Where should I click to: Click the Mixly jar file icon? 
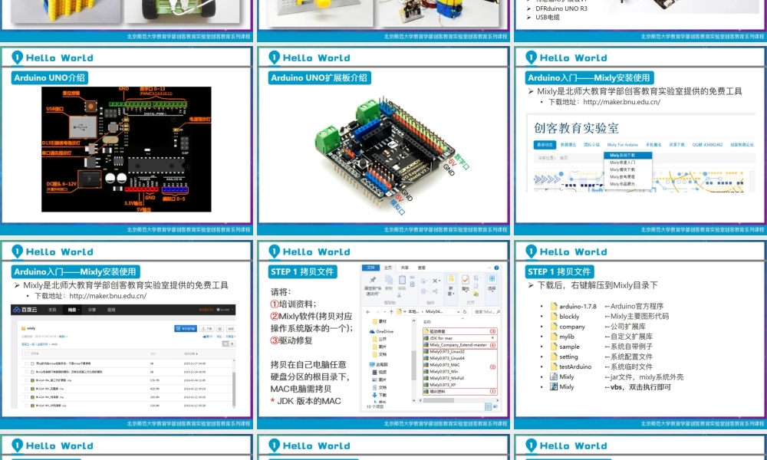[x=554, y=376]
